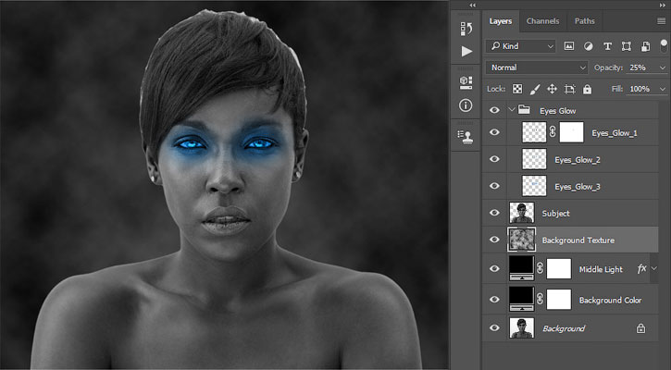Open the Normal blend mode dropdown
This screenshot has height=370, width=671.
[536, 68]
